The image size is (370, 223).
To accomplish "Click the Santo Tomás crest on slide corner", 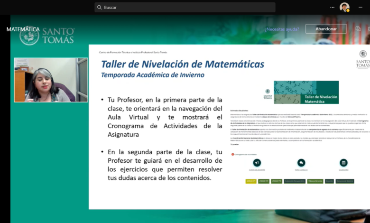I will tap(363, 59).
